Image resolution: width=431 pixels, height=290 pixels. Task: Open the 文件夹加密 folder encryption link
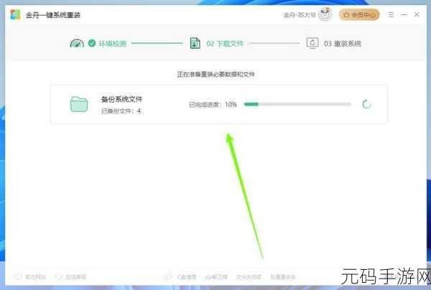point(249,277)
